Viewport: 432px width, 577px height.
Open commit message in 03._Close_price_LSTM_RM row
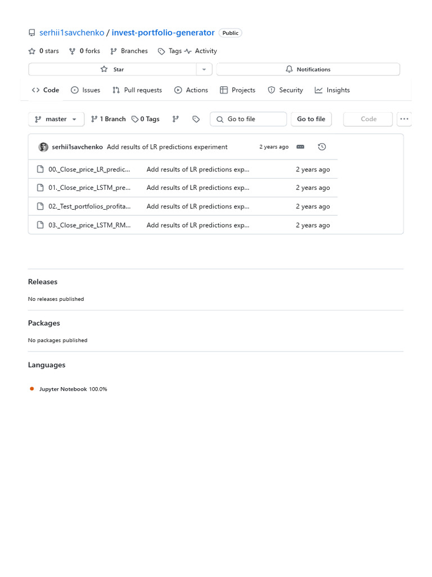pos(198,225)
